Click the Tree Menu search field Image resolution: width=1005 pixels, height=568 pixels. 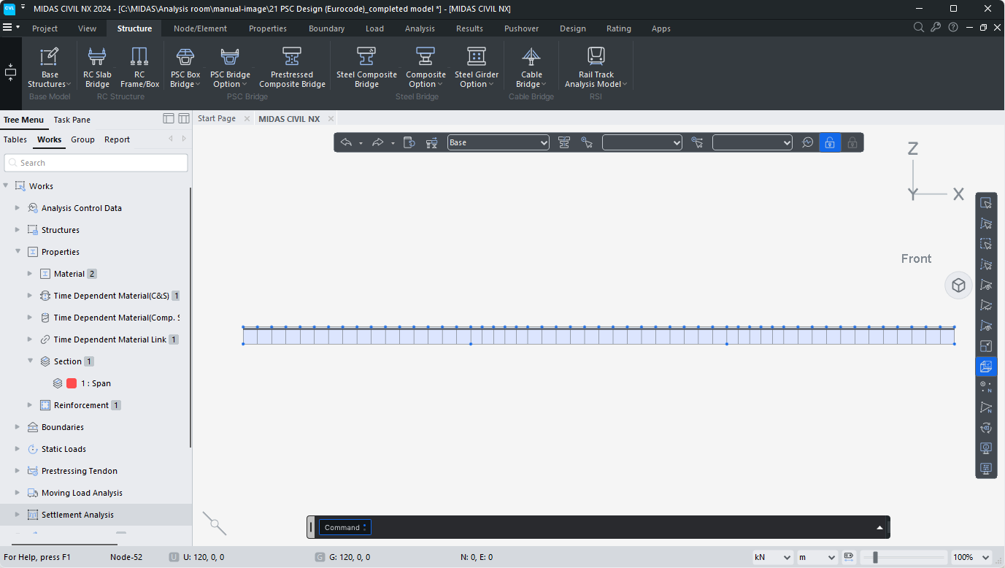96,163
